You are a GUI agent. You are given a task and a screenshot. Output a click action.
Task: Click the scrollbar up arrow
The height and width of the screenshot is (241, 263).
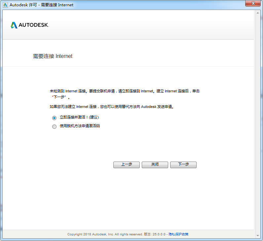[258, 13]
